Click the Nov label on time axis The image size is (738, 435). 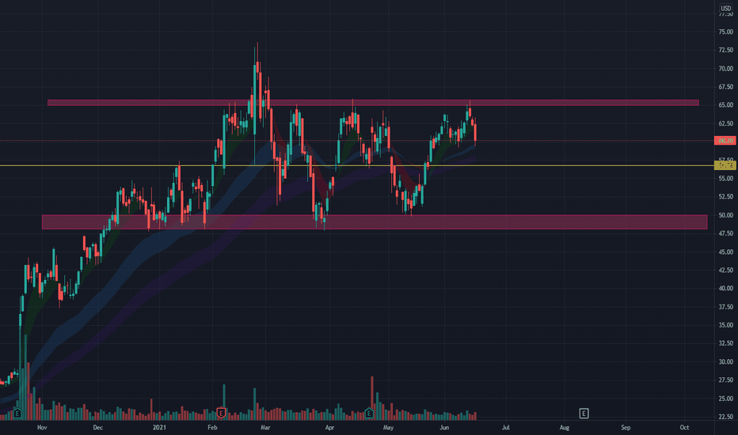(42, 428)
